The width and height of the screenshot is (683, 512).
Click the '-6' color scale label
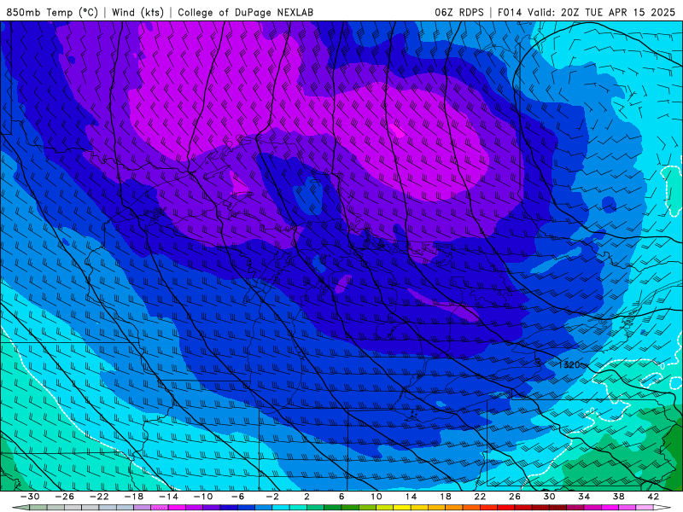tap(237, 497)
